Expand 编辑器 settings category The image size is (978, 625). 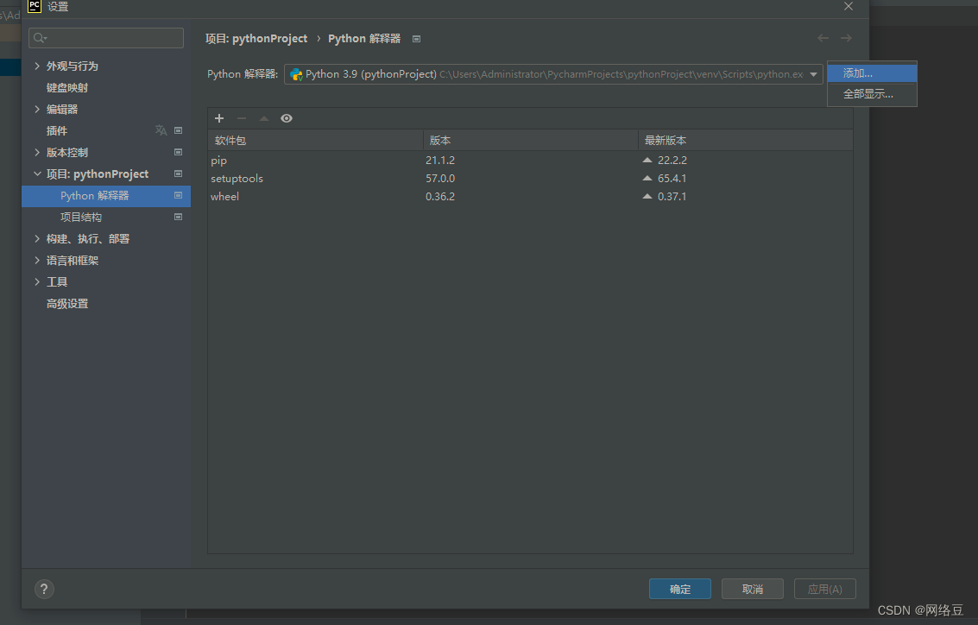pyautogui.click(x=37, y=109)
